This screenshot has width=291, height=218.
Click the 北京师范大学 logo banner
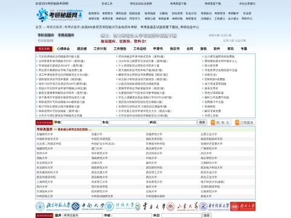53,206
